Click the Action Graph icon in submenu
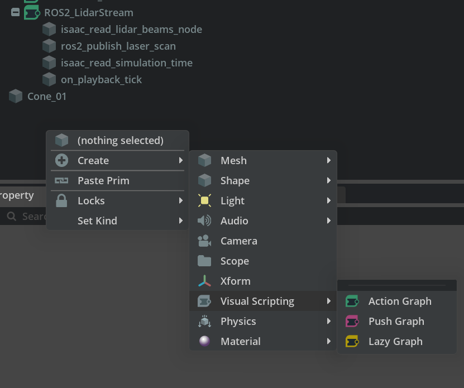 pos(352,301)
